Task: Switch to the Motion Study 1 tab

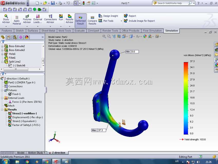Action: (x=36, y=153)
